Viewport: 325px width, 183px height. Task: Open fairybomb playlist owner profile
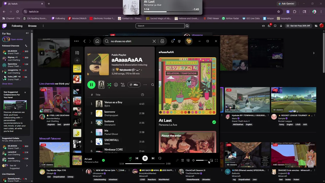tap(128, 70)
